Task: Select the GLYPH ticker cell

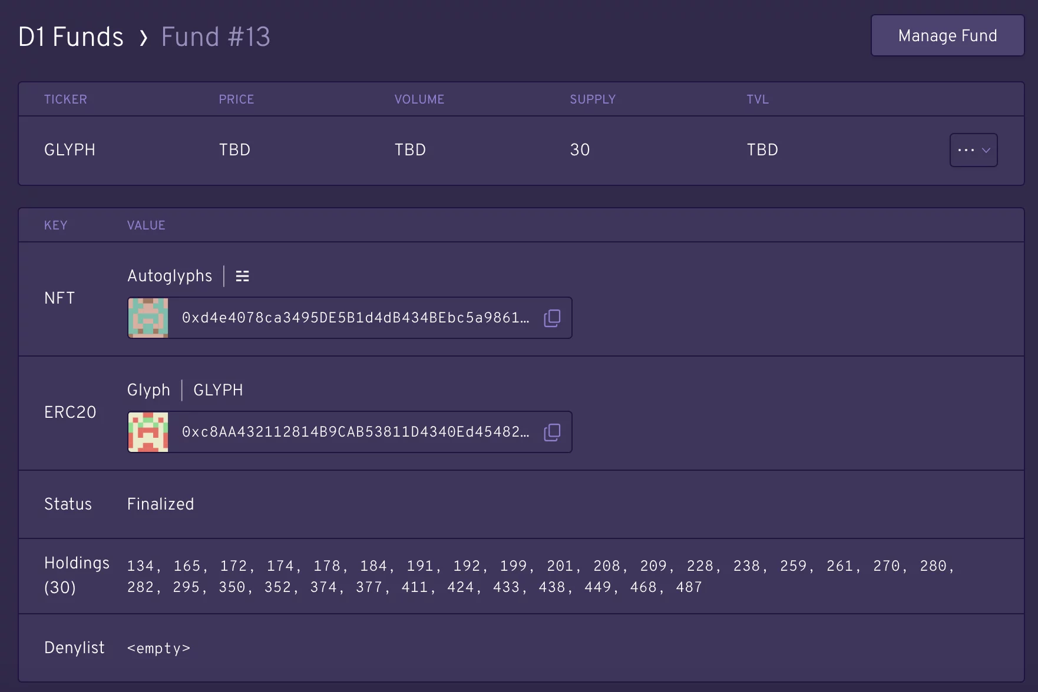Action: [x=70, y=150]
